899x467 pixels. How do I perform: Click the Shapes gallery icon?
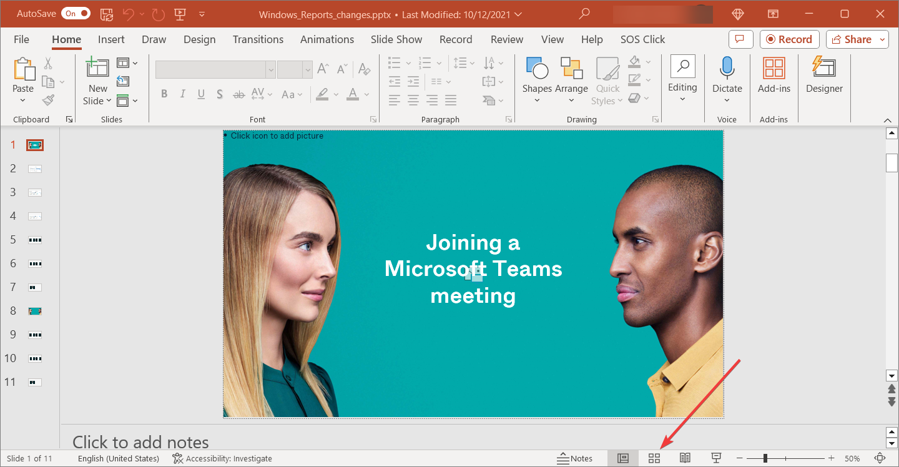click(537, 67)
